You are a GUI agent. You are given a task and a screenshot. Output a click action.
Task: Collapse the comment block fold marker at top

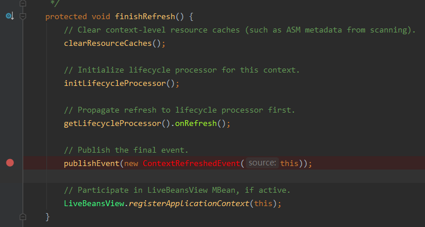click(23, 3)
